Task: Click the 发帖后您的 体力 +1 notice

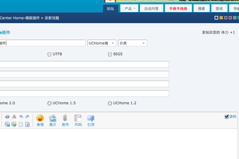Action: click(x=219, y=32)
